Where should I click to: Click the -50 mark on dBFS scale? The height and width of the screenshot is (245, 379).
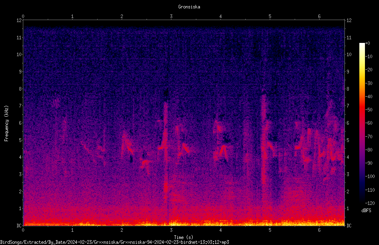pos(369,110)
